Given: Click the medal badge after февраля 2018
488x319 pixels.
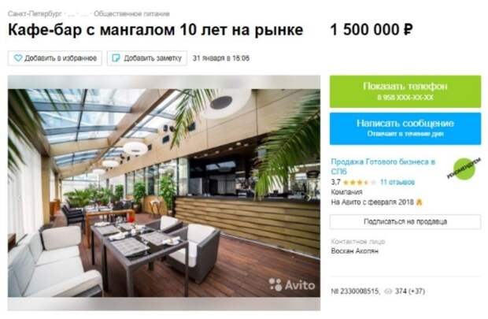Looking at the screenshot, I should [420, 202].
